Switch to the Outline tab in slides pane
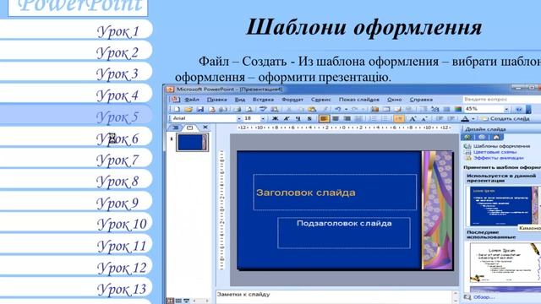The width and height of the screenshot is (541, 304). (176, 128)
